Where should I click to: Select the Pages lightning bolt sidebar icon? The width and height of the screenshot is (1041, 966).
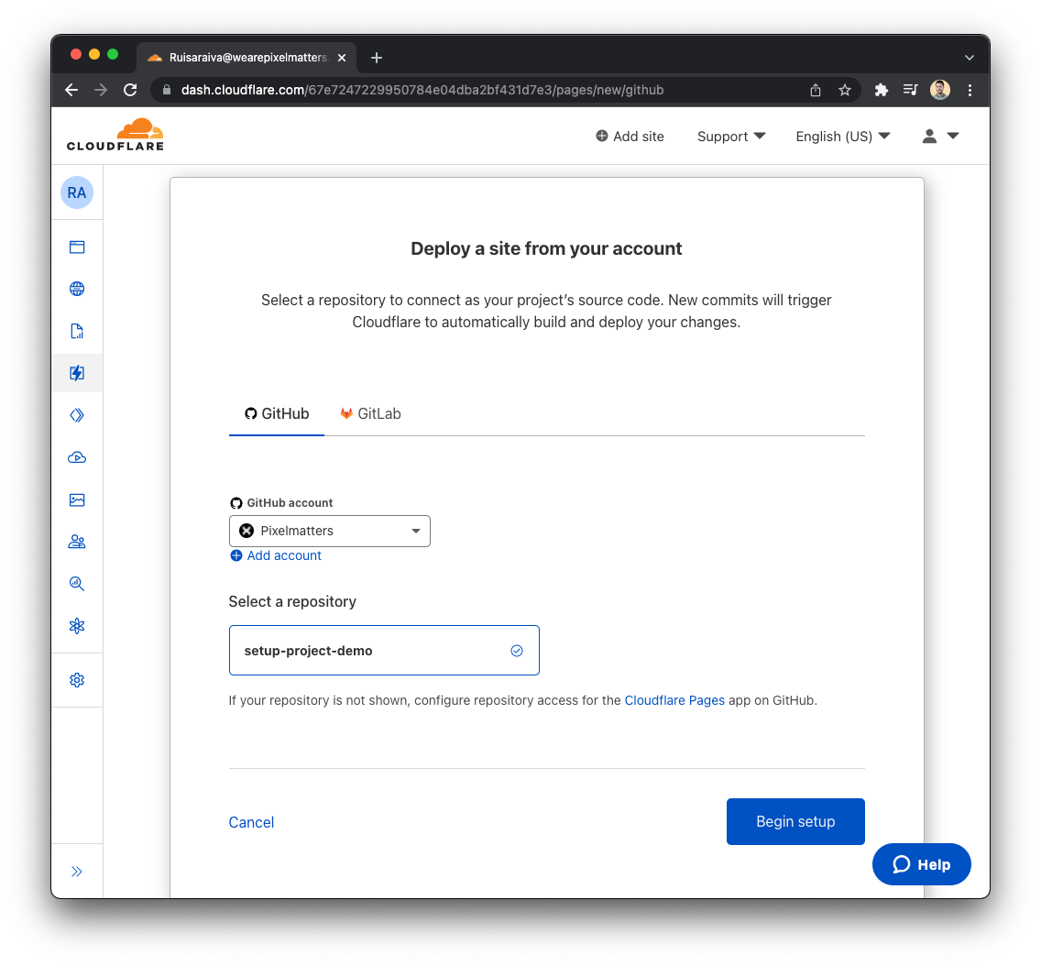tap(77, 373)
